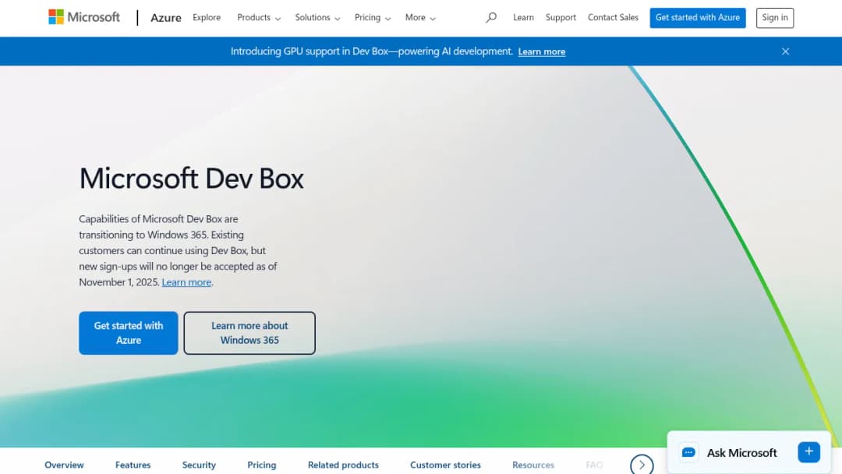The image size is (842, 474).
Task: Select Customer stories tab
Action: coord(445,465)
